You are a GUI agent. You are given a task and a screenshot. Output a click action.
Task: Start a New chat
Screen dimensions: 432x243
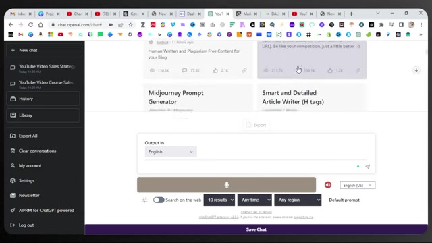click(44, 51)
